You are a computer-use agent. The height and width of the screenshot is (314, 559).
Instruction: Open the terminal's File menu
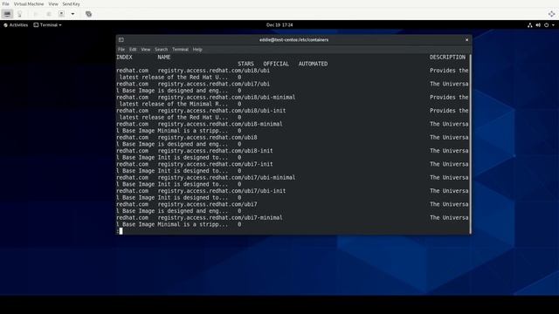121,50
